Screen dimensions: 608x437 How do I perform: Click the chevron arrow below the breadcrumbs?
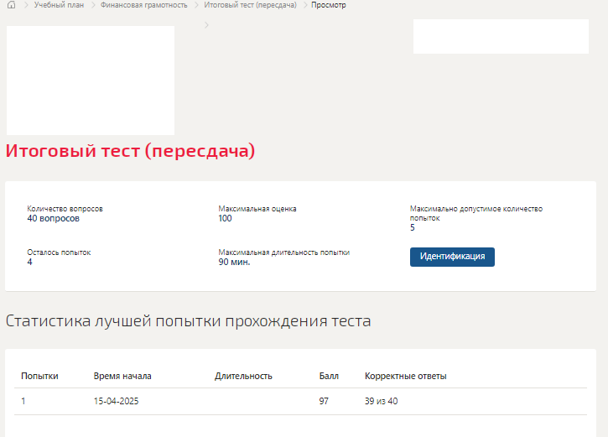[x=206, y=25]
